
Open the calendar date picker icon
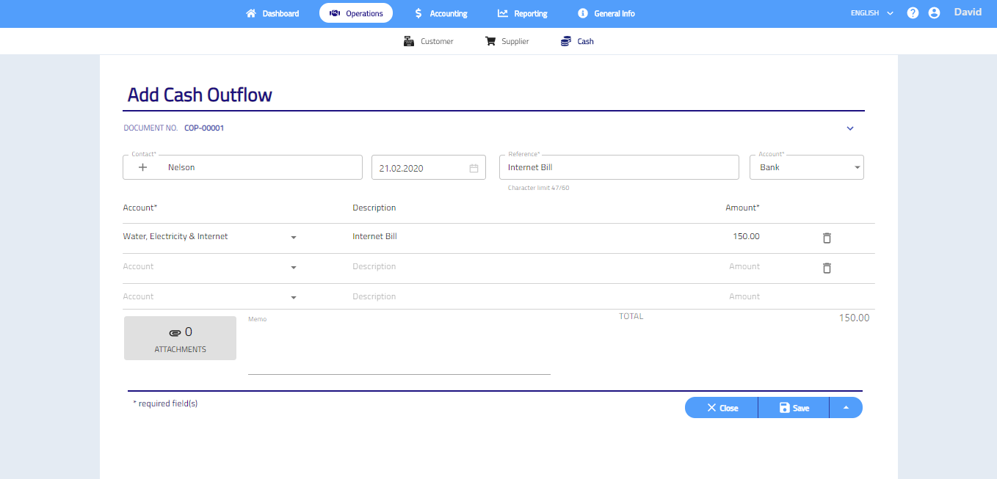474,168
